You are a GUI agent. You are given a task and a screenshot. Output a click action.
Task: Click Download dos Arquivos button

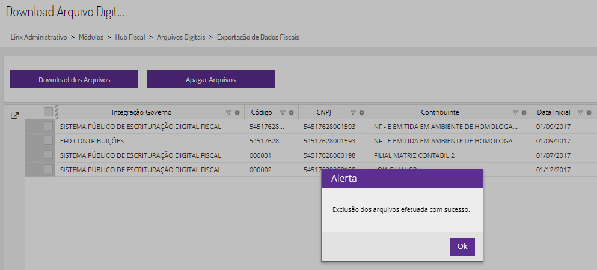click(x=74, y=79)
